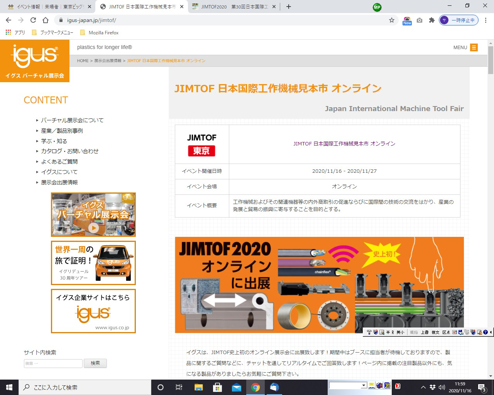Click the Windows taskbar search box
This screenshot has height=395, width=494.
coord(85,387)
